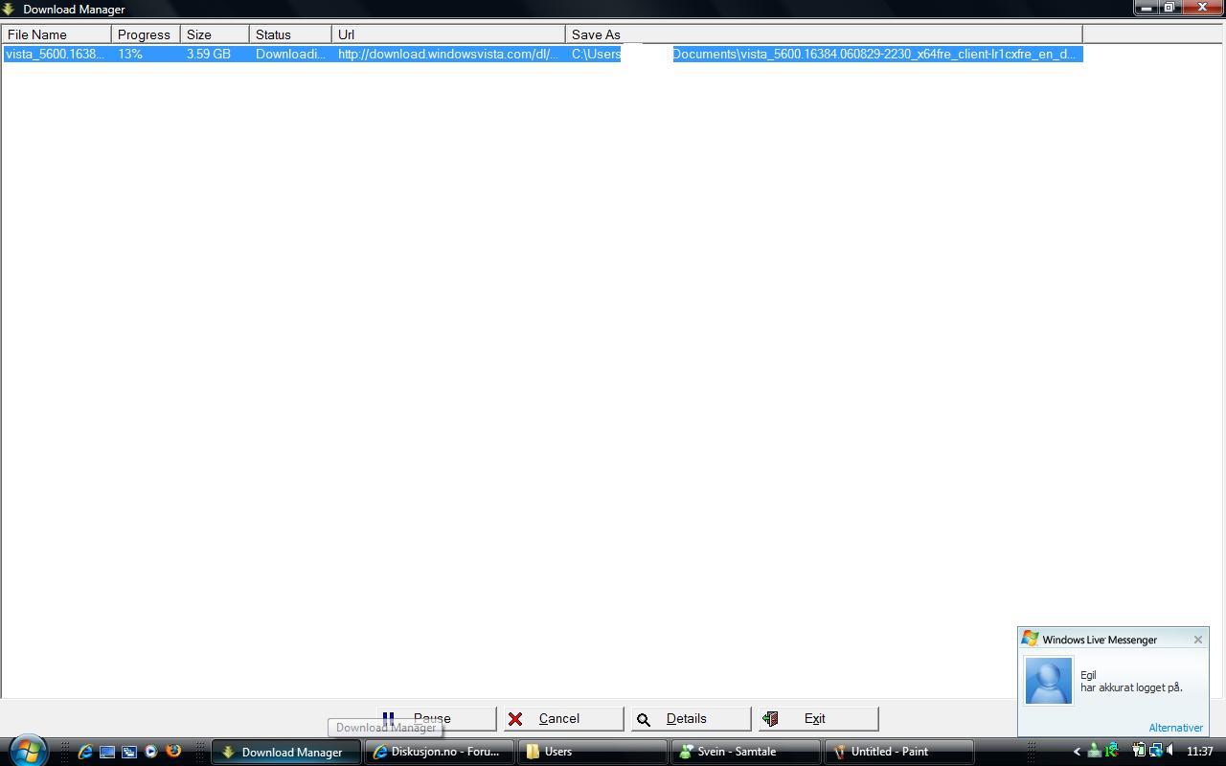Close the Windows Live Messenger notification
Screen dimensions: 1226x766
click(x=1197, y=640)
